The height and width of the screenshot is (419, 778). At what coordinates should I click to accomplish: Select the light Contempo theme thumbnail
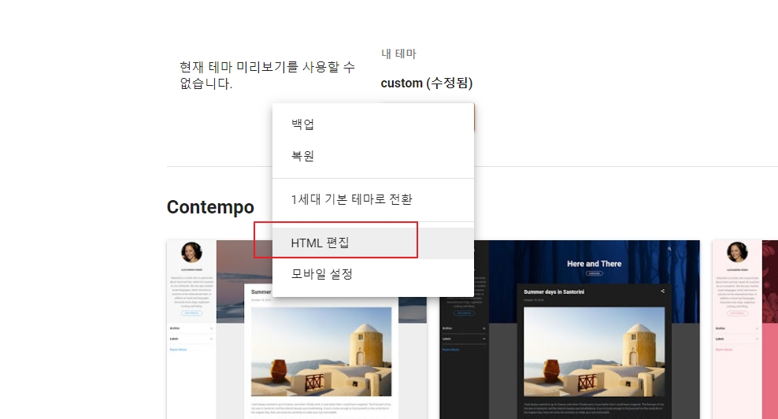(x=297, y=330)
